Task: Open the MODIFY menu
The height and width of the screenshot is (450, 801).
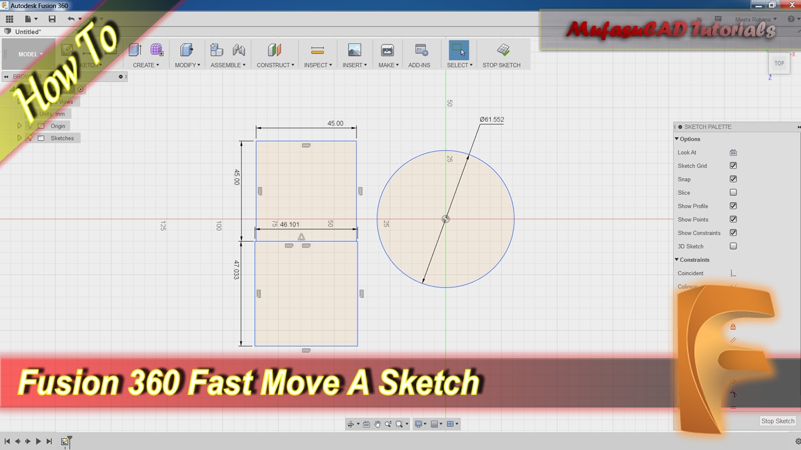Action: pos(187,65)
